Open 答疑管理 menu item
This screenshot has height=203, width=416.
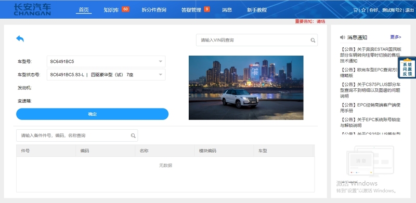point(191,10)
